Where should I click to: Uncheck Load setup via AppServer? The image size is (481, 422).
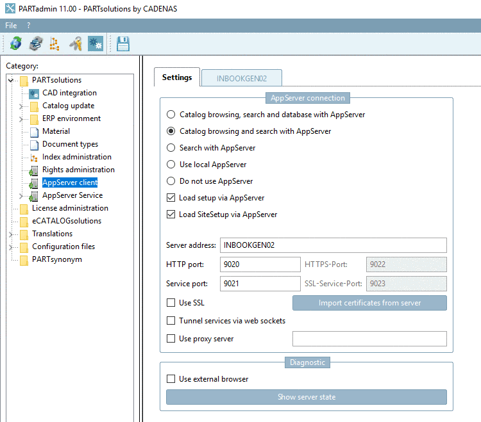point(171,198)
